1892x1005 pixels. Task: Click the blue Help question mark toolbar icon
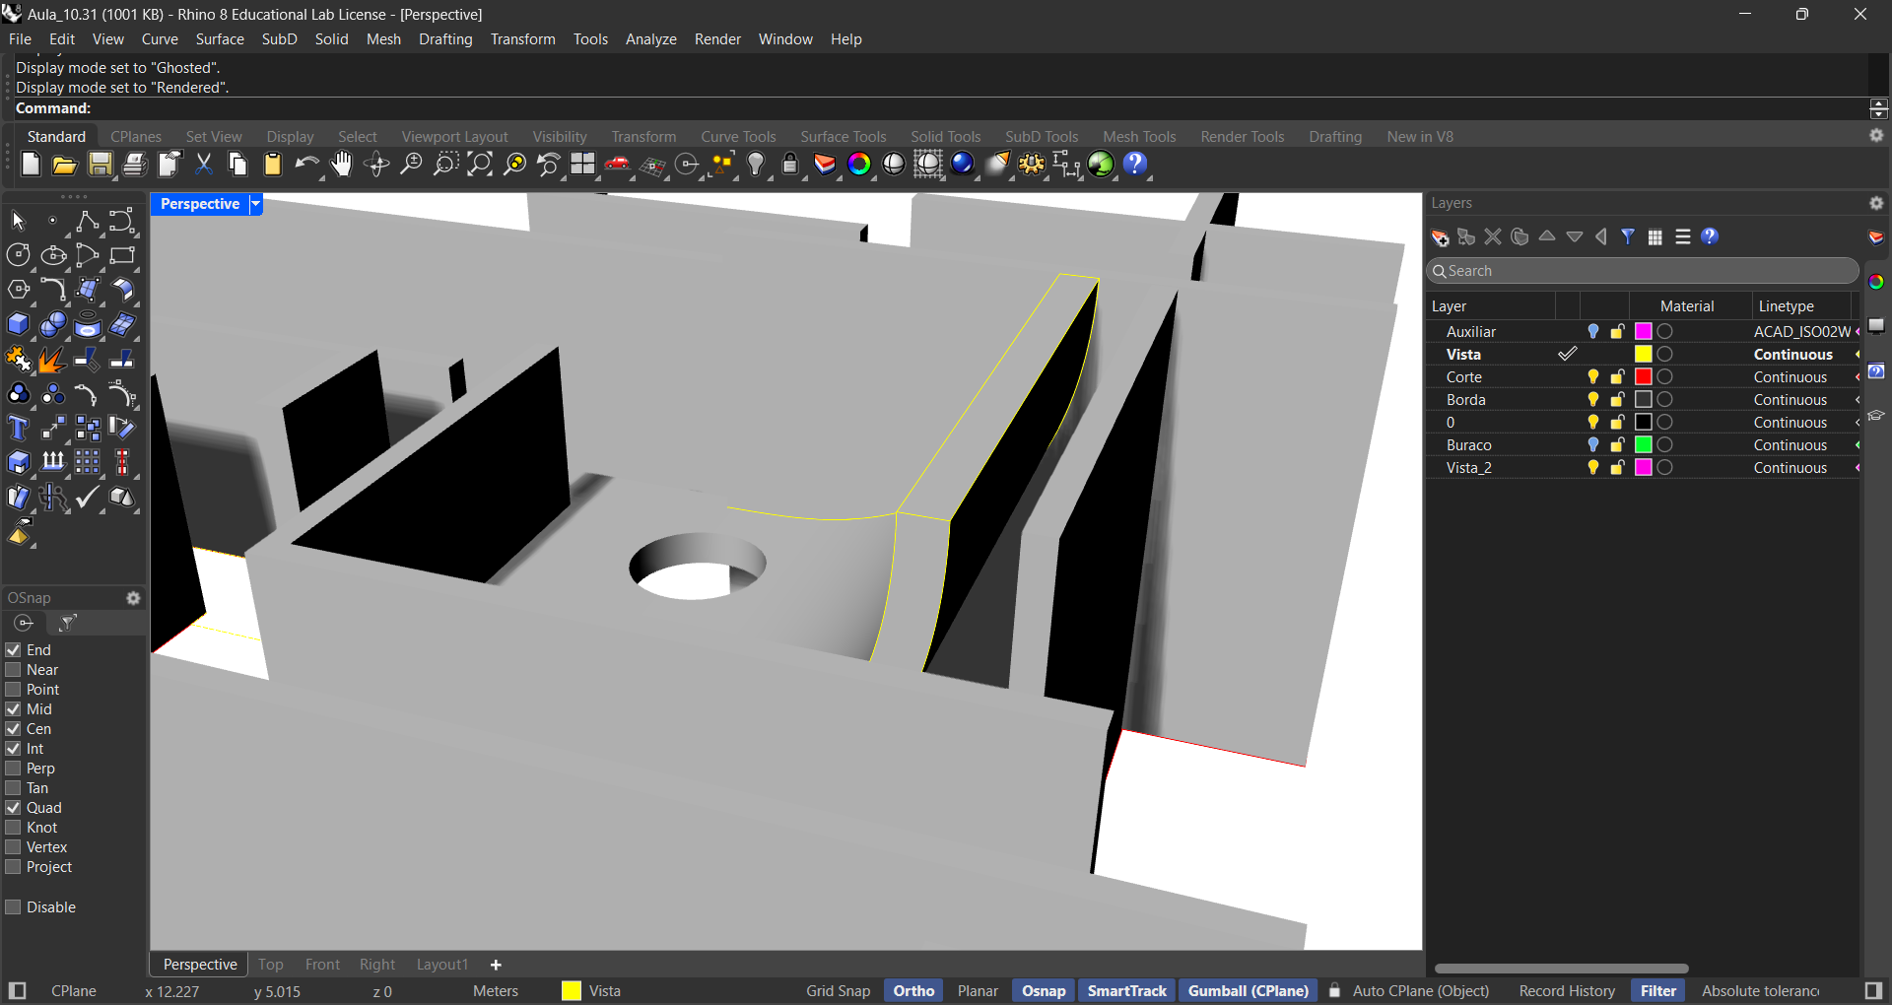(x=1135, y=165)
